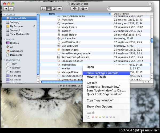Go forward with the right arrow button

[x=11, y=9]
